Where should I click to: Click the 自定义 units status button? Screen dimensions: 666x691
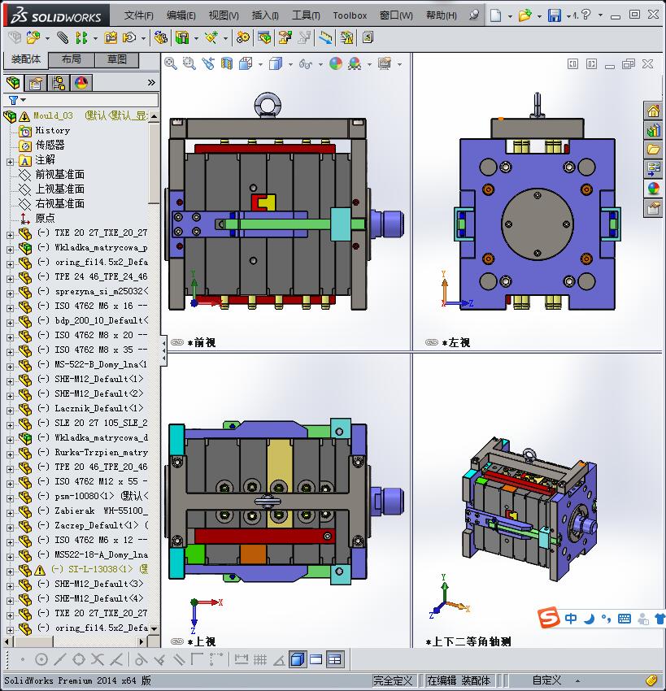pyautogui.click(x=546, y=680)
